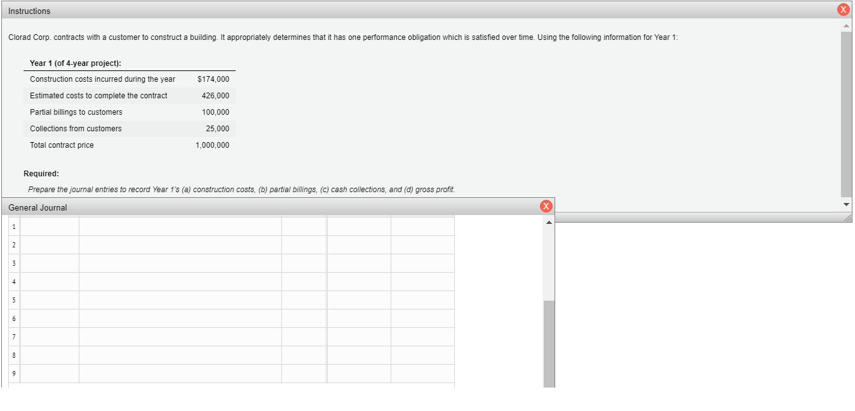Image resolution: width=855 pixels, height=411 pixels.
Task: Select journal row 5 debit cell
Action: (x=359, y=300)
